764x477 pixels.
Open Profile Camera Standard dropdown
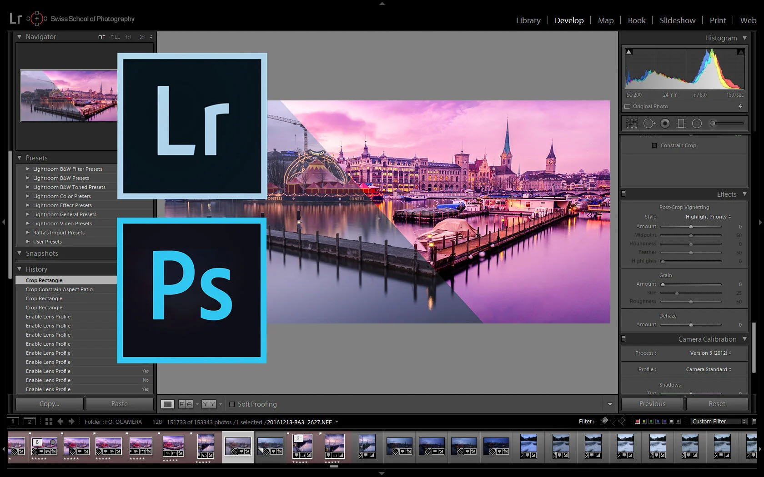pos(709,369)
